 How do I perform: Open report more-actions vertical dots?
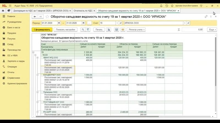click(211, 16)
